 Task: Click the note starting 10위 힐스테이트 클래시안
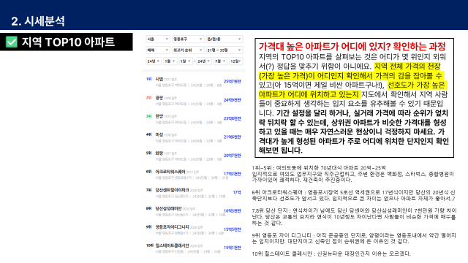tap(331, 254)
